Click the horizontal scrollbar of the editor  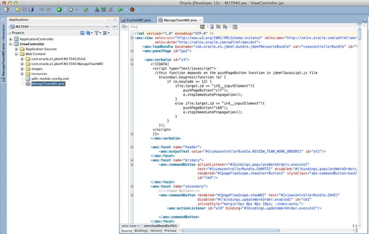230,231
